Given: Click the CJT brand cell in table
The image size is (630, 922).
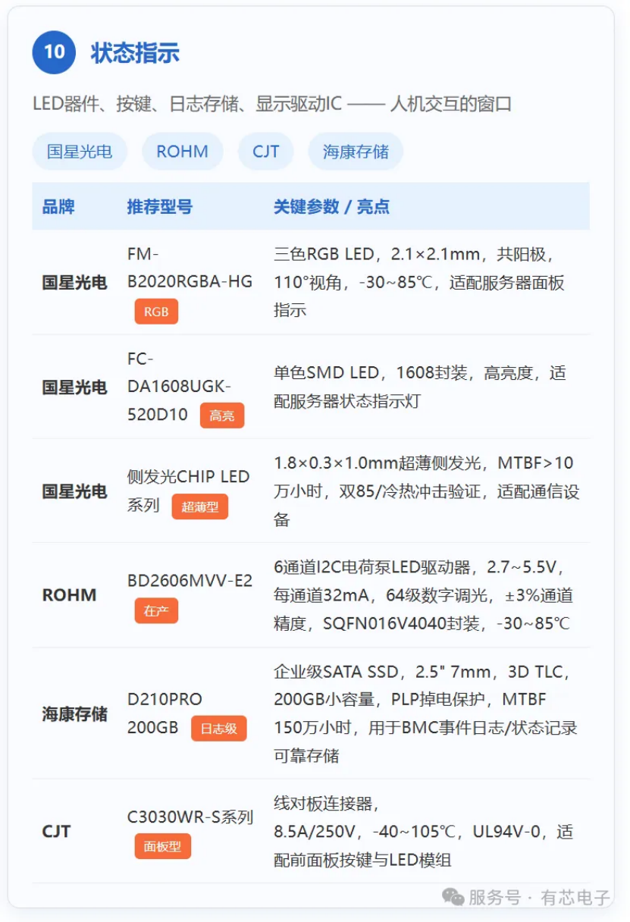Looking at the screenshot, I should (x=56, y=832).
